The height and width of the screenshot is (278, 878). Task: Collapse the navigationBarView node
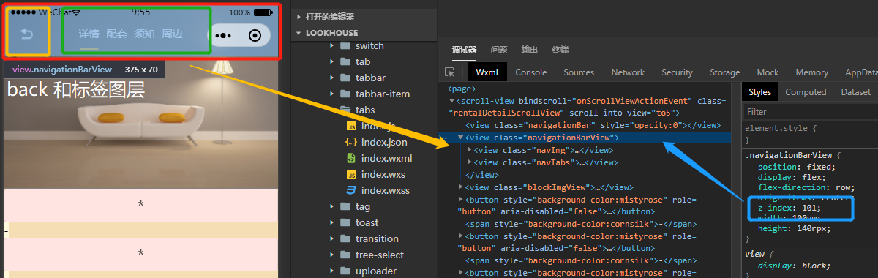tap(460, 138)
